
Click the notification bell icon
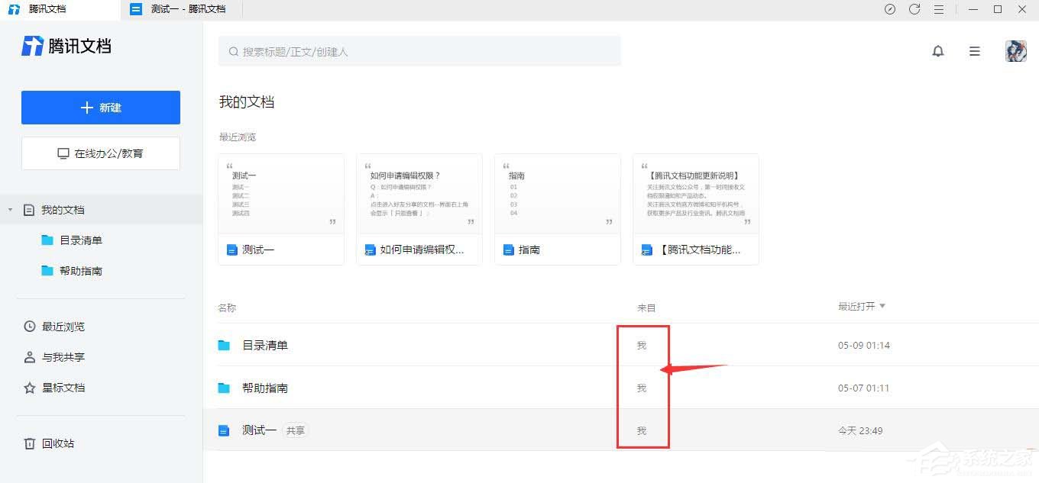[x=938, y=51]
